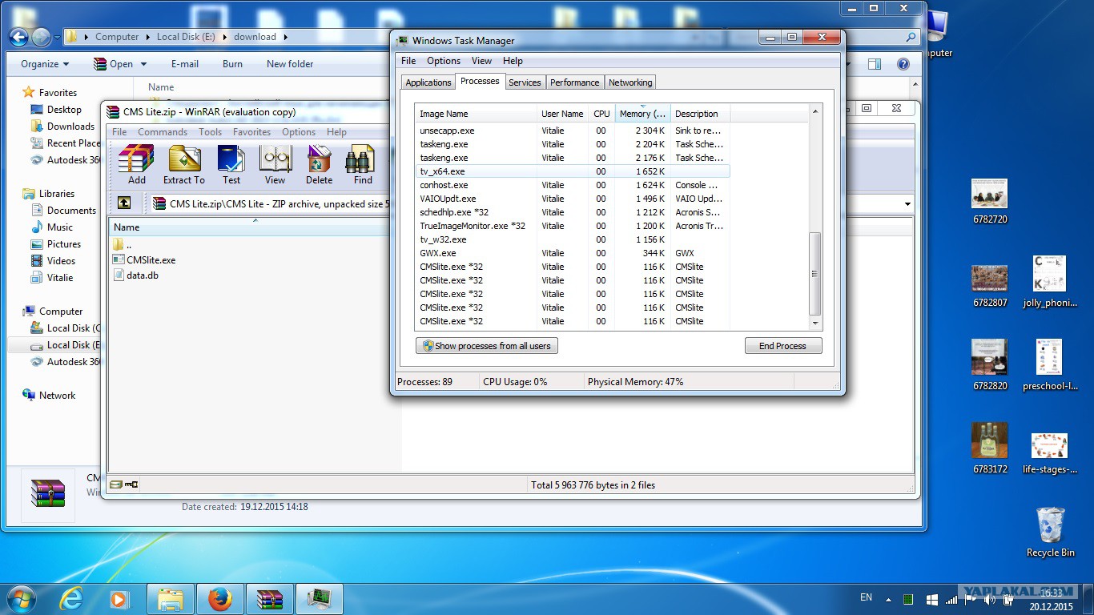The image size is (1094, 615).
Task: Expand the breadcrumb arrow after Computer
Action: (147, 37)
